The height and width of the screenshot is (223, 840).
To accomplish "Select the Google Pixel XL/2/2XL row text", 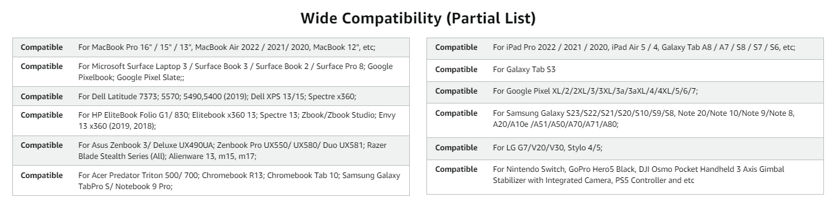I will point(595,91).
